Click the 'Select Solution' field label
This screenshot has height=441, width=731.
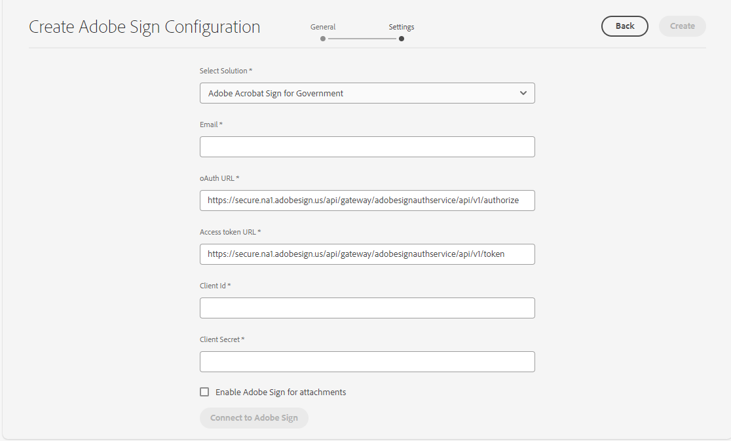click(224, 71)
